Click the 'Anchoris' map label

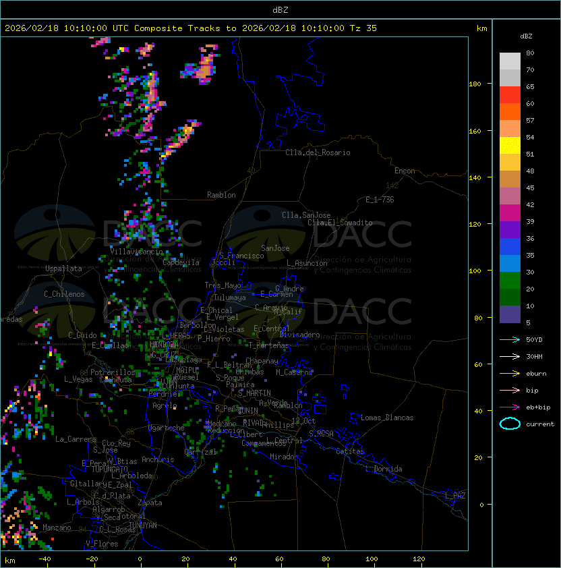(x=158, y=459)
